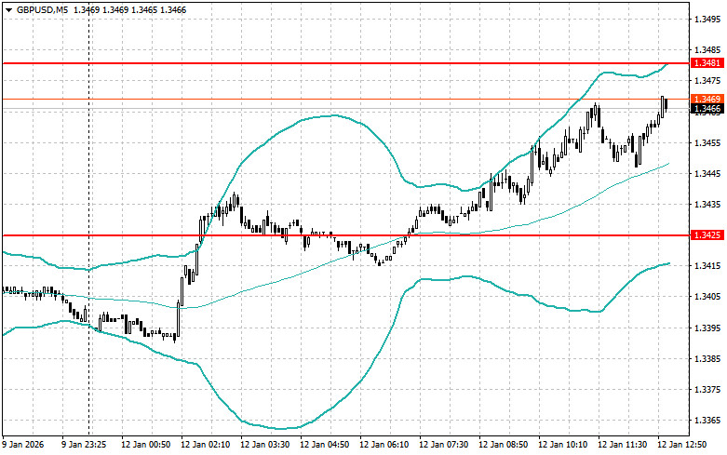Click the 1.3475 price scale value
The width and height of the screenshot is (727, 455).
click(707, 81)
